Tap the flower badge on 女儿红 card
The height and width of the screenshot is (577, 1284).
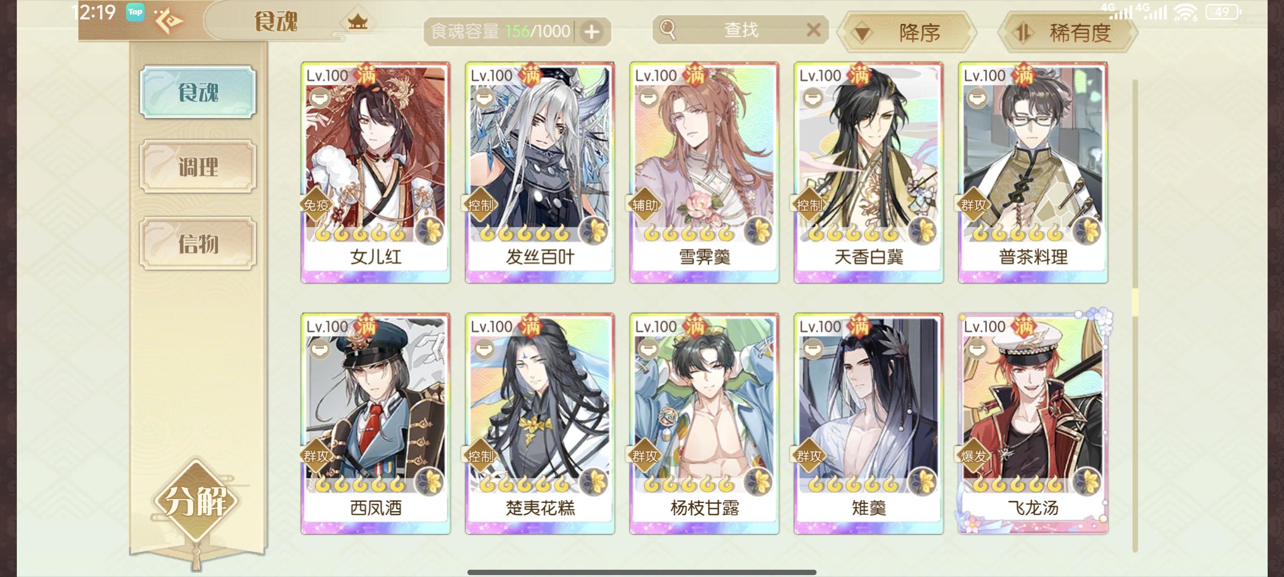click(429, 231)
